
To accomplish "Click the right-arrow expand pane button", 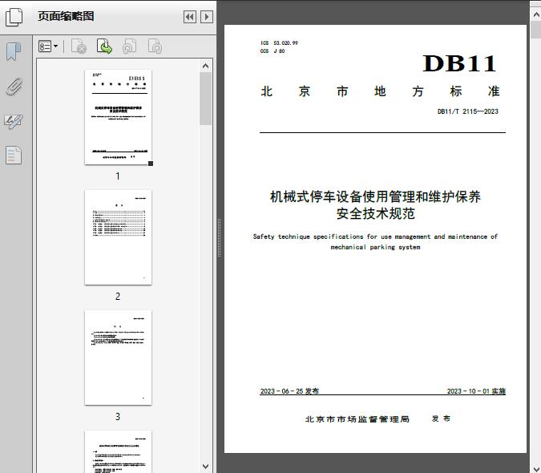I will click(x=207, y=17).
